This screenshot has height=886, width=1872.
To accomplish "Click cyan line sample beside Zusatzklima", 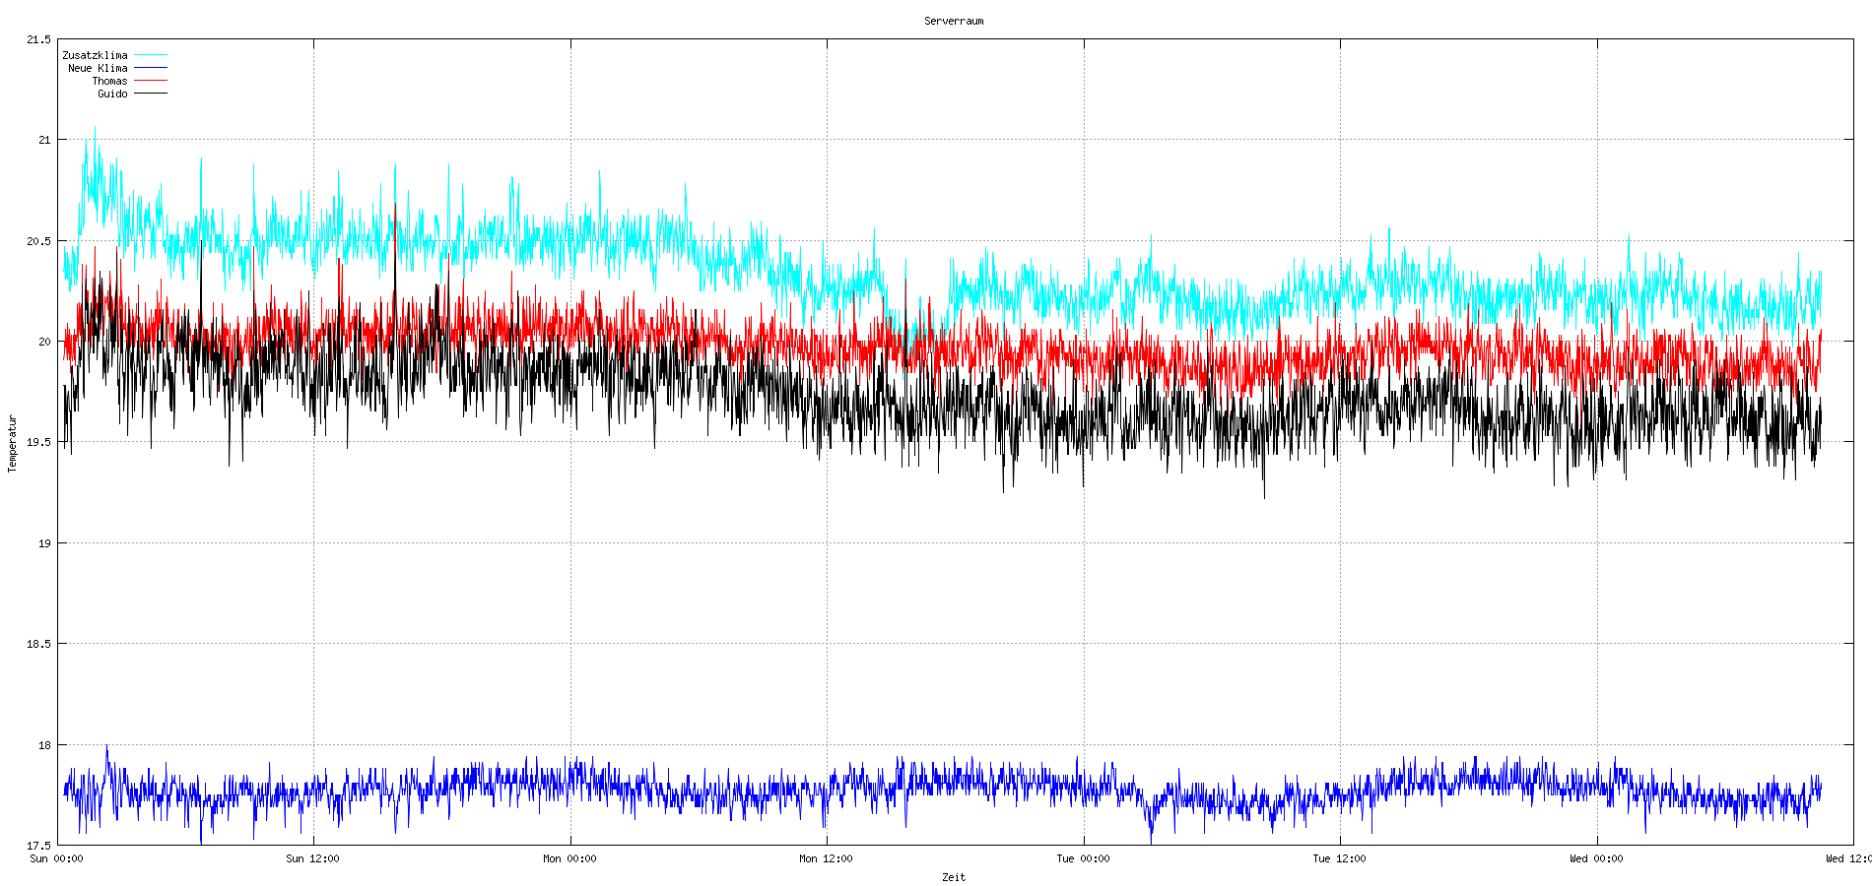I will (151, 55).
